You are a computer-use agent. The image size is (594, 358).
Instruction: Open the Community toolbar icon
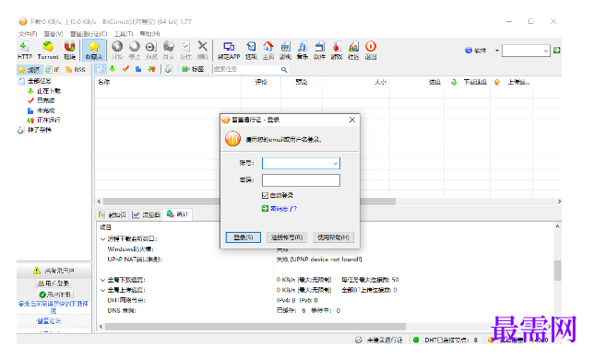353,51
